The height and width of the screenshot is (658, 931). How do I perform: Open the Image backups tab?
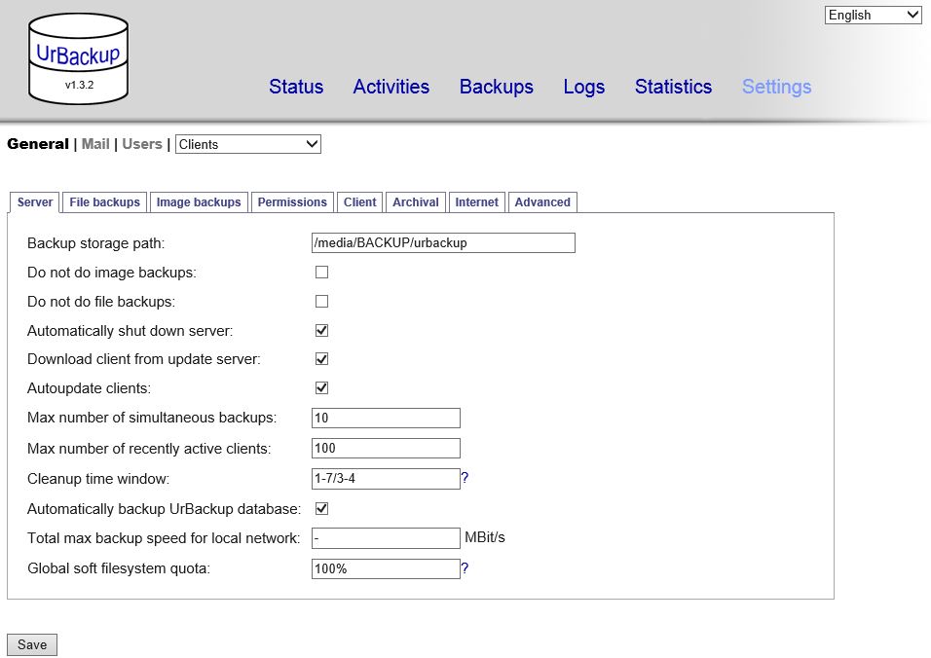[x=199, y=202]
